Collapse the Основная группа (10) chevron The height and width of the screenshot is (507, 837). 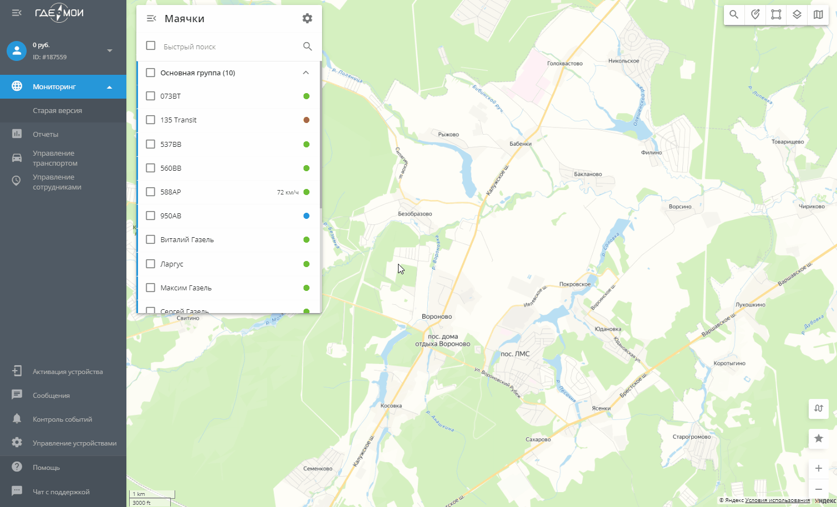click(305, 73)
